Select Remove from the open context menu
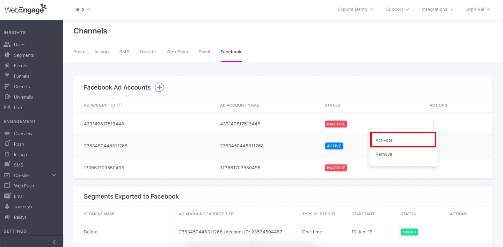This screenshot has height=247, width=503. tap(384, 154)
